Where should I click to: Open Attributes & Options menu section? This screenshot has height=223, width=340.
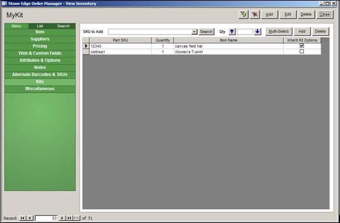click(x=40, y=60)
